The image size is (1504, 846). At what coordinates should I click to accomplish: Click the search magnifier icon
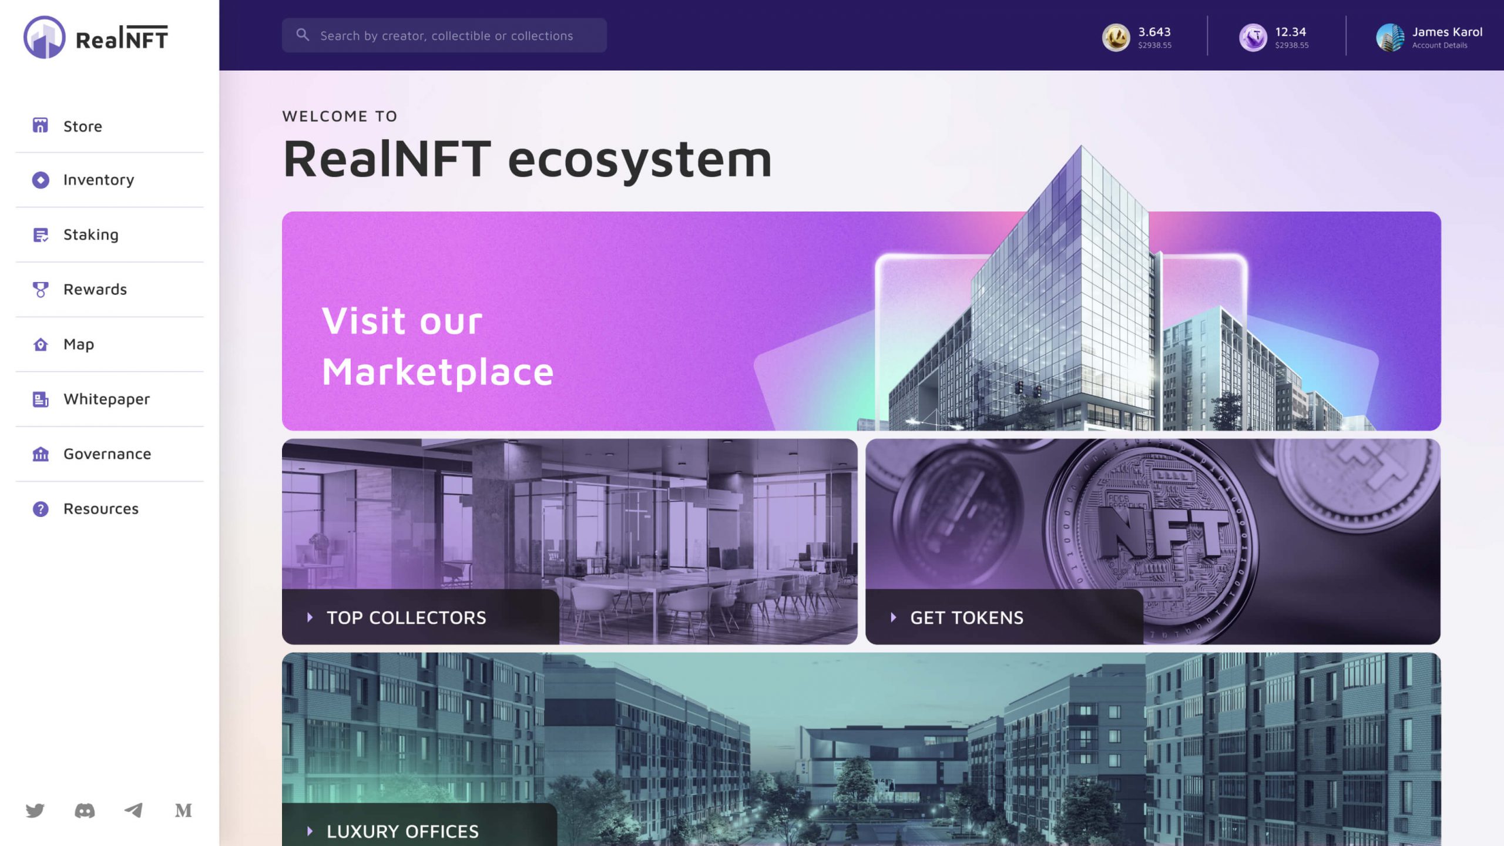[x=303, y=35]
